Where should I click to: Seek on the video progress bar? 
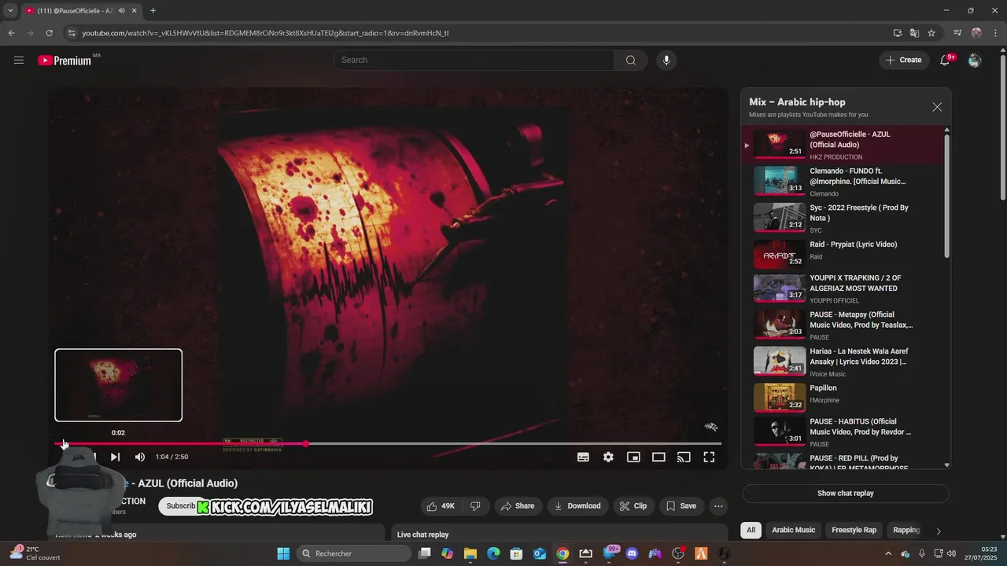pos(388,444)
